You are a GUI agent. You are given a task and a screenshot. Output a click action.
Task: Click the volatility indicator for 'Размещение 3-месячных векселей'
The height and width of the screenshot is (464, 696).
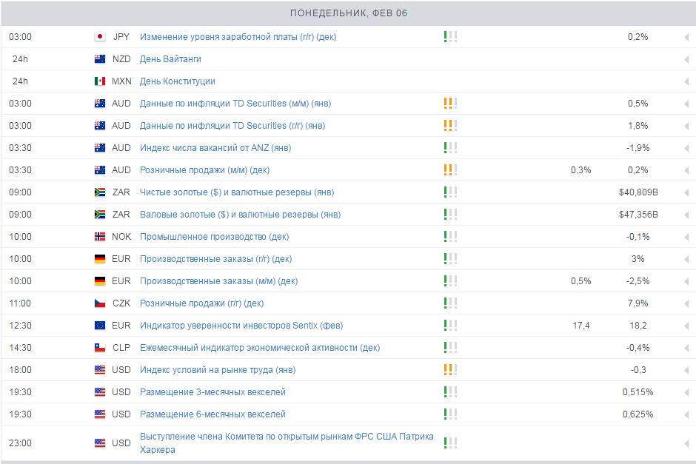[x=450, y=391]
